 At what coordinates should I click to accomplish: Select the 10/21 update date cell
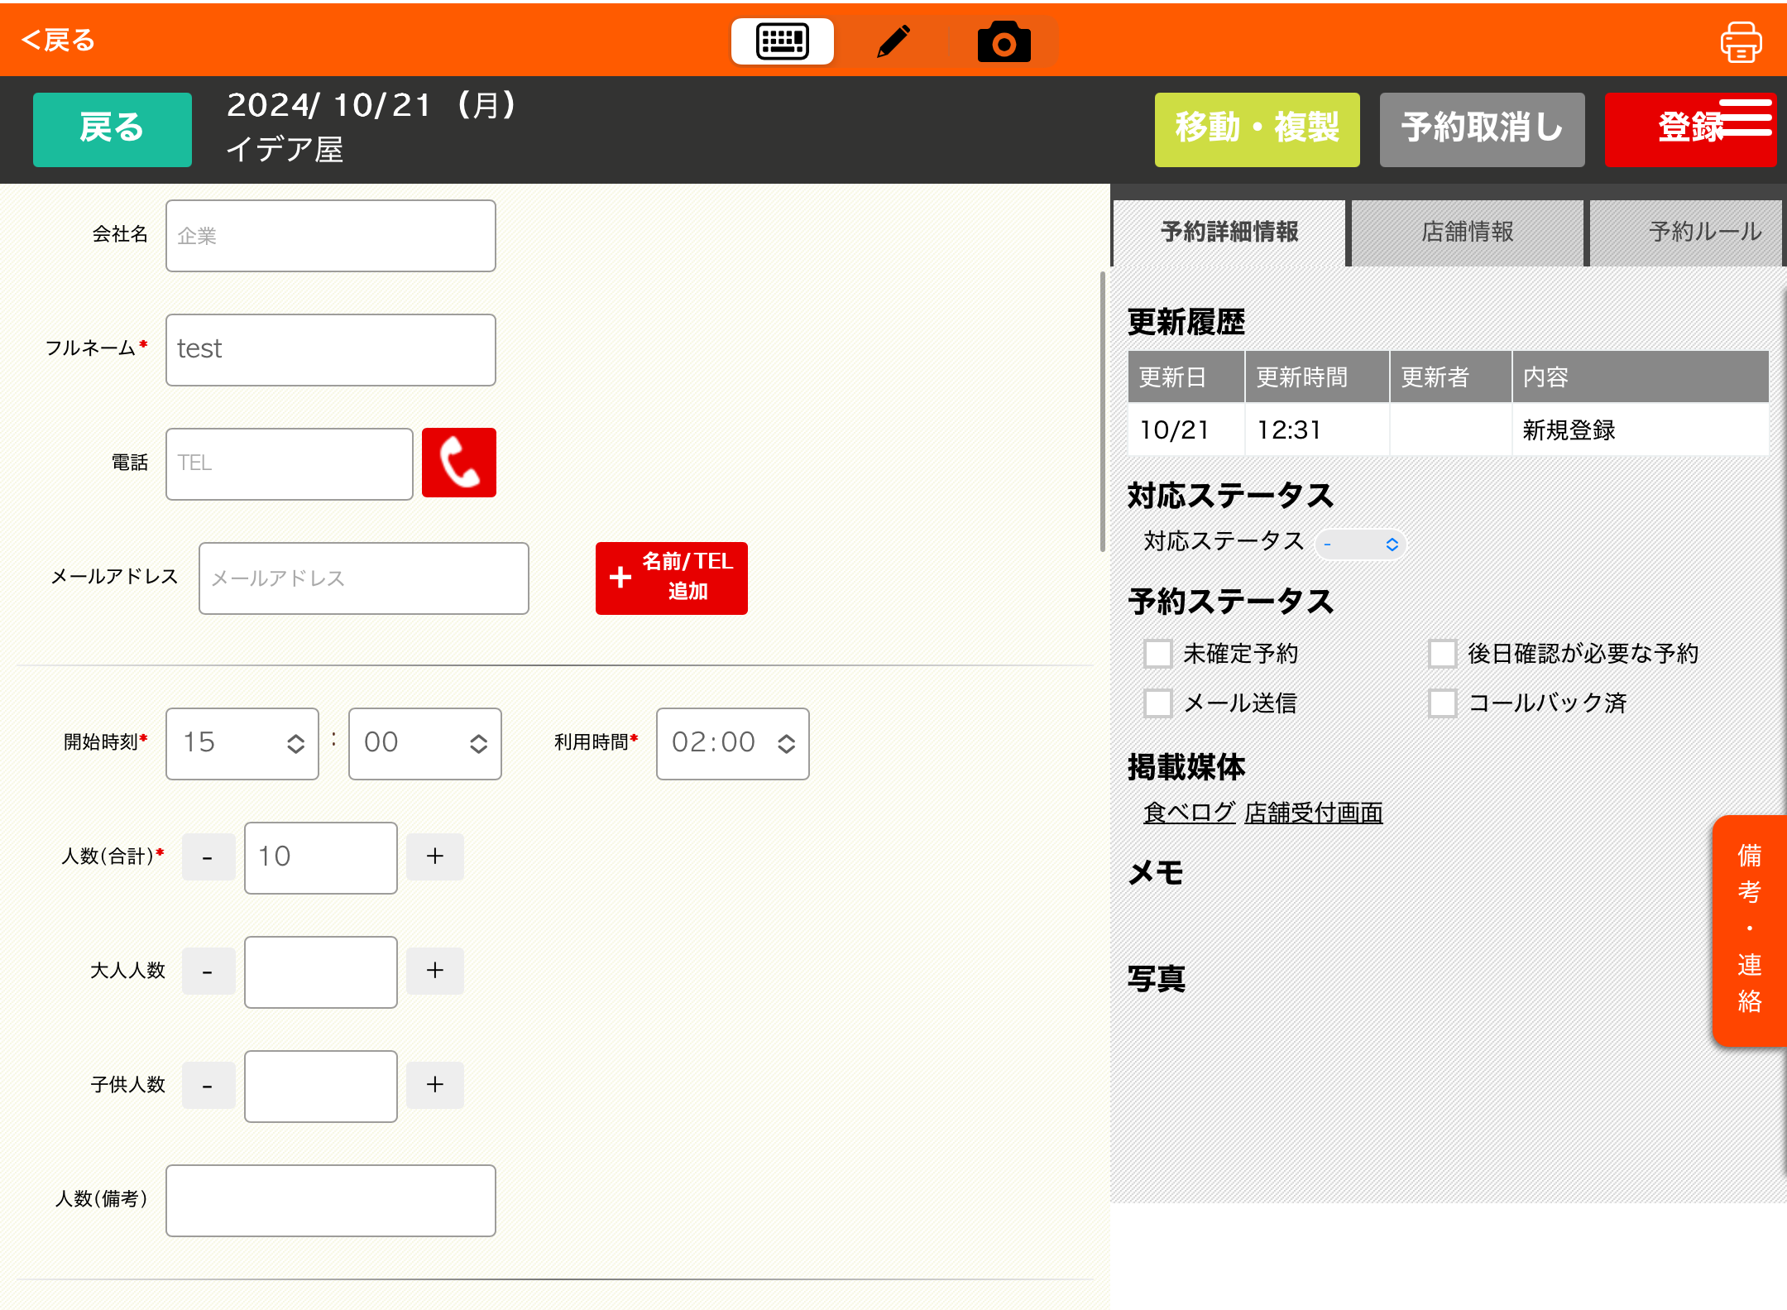(x=1186, y=429)
